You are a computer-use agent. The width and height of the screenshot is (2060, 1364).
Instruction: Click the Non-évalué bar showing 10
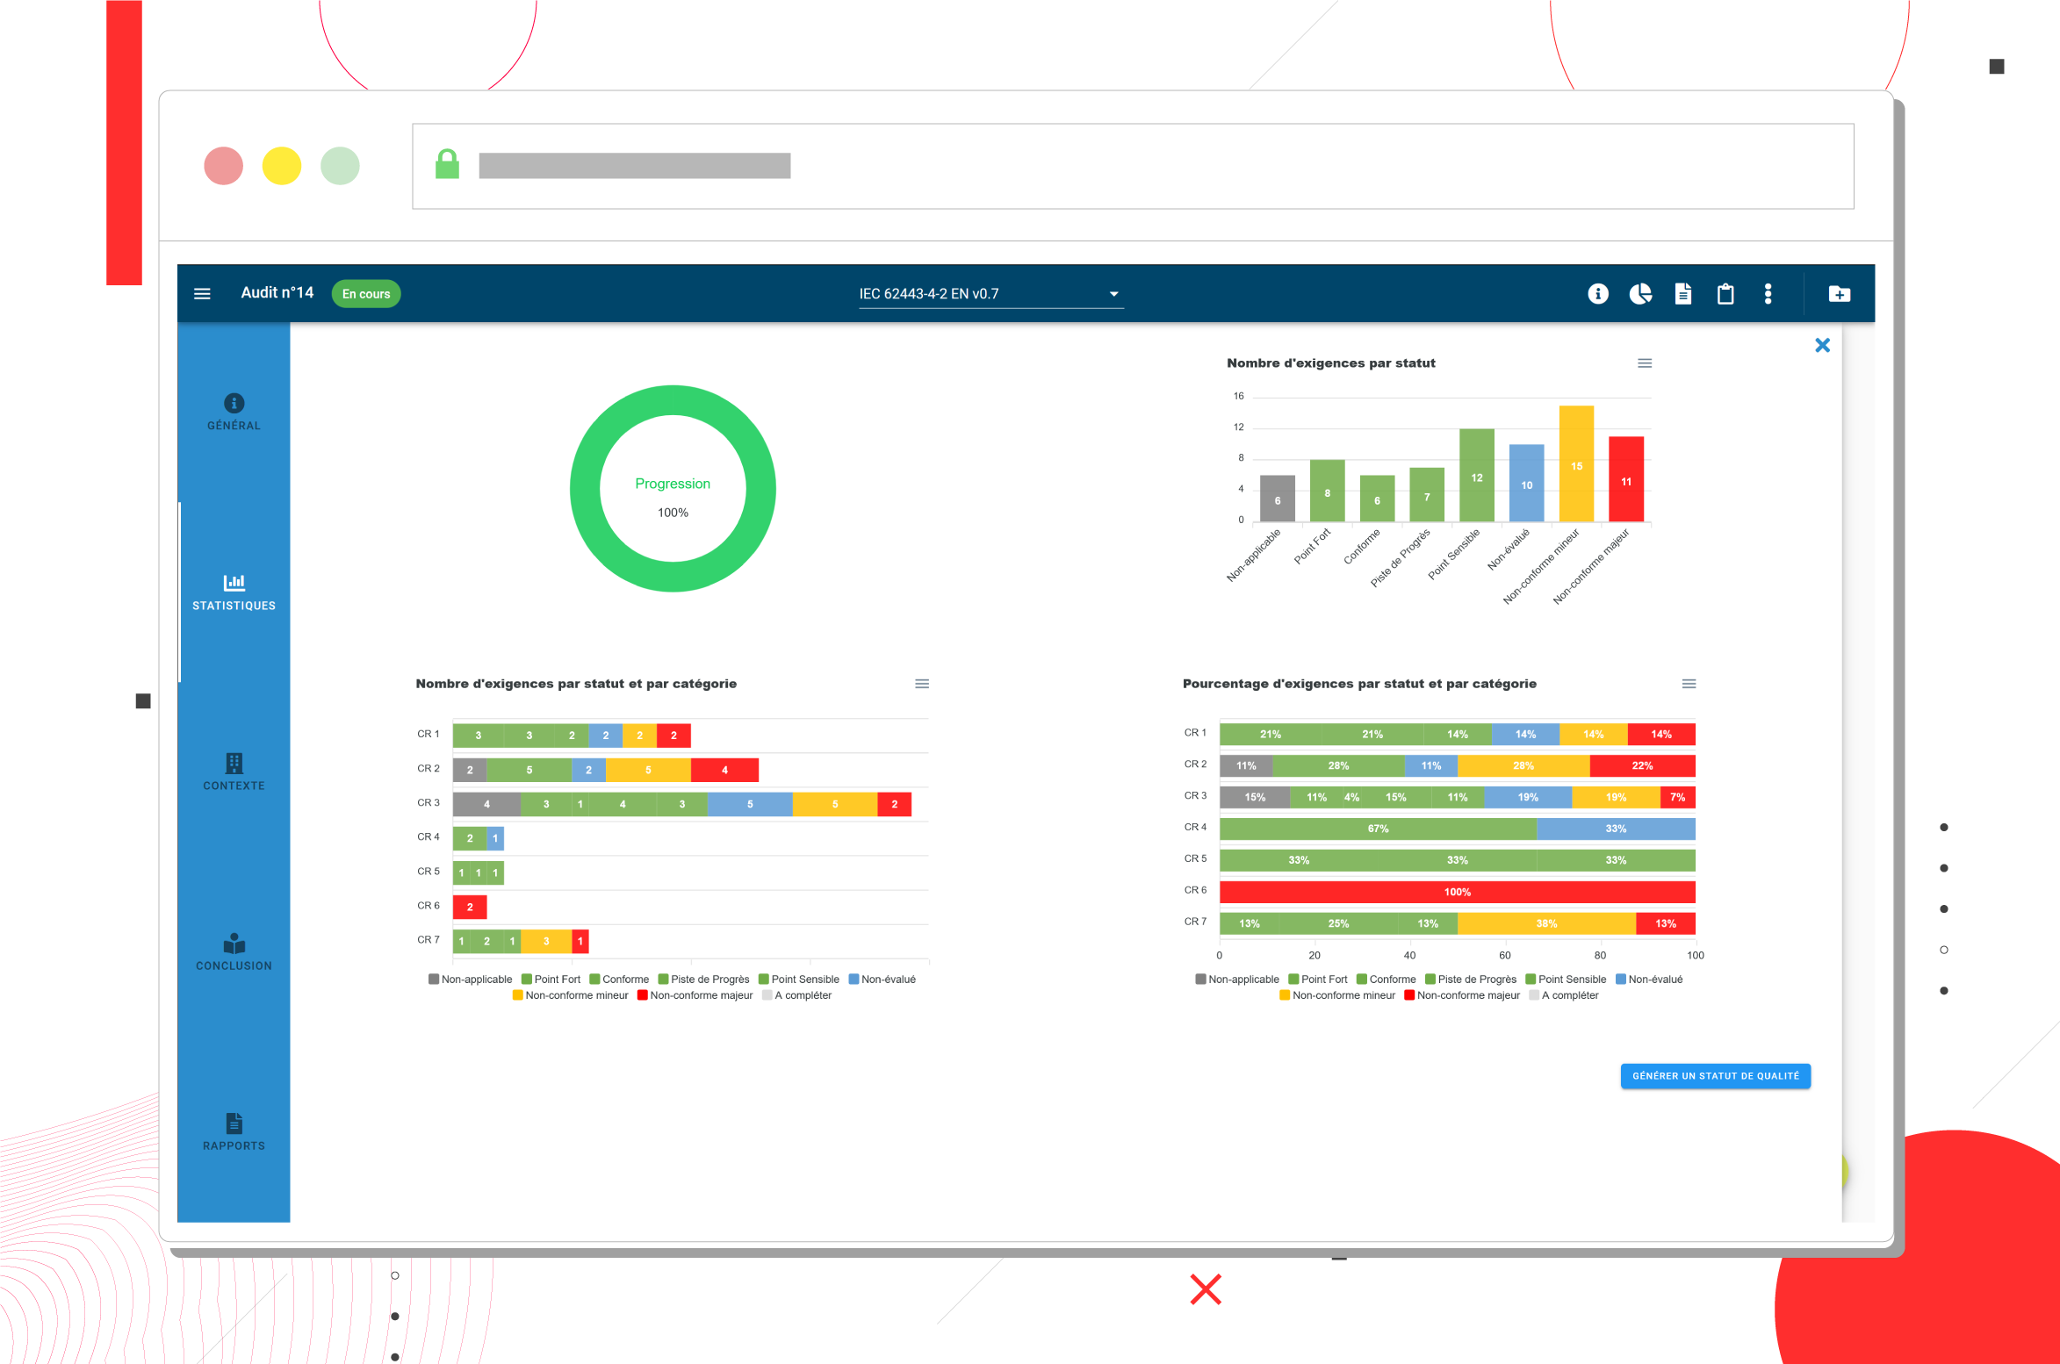tap(1526, 483)
